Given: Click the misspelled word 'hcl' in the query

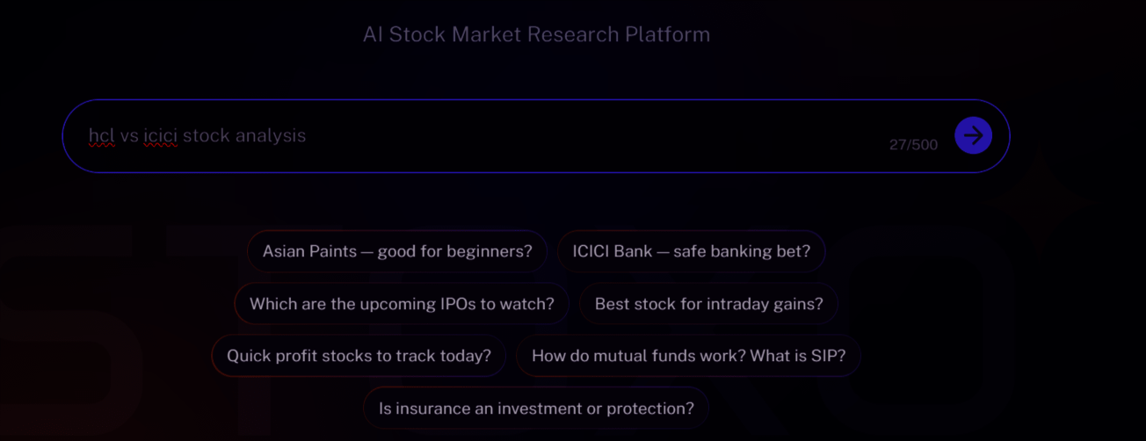Looking at the screenshot, I should (x=102, y=136).
